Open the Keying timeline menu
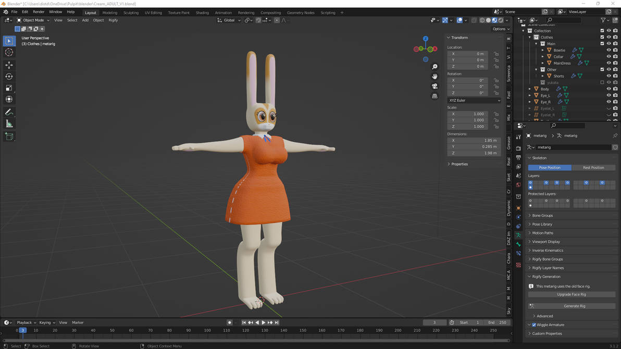This screenshot has width=621, height=349. point(47,323)
